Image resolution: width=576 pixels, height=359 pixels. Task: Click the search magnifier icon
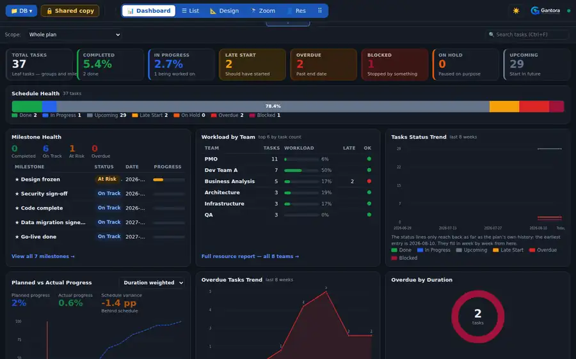tap(491, 34)
